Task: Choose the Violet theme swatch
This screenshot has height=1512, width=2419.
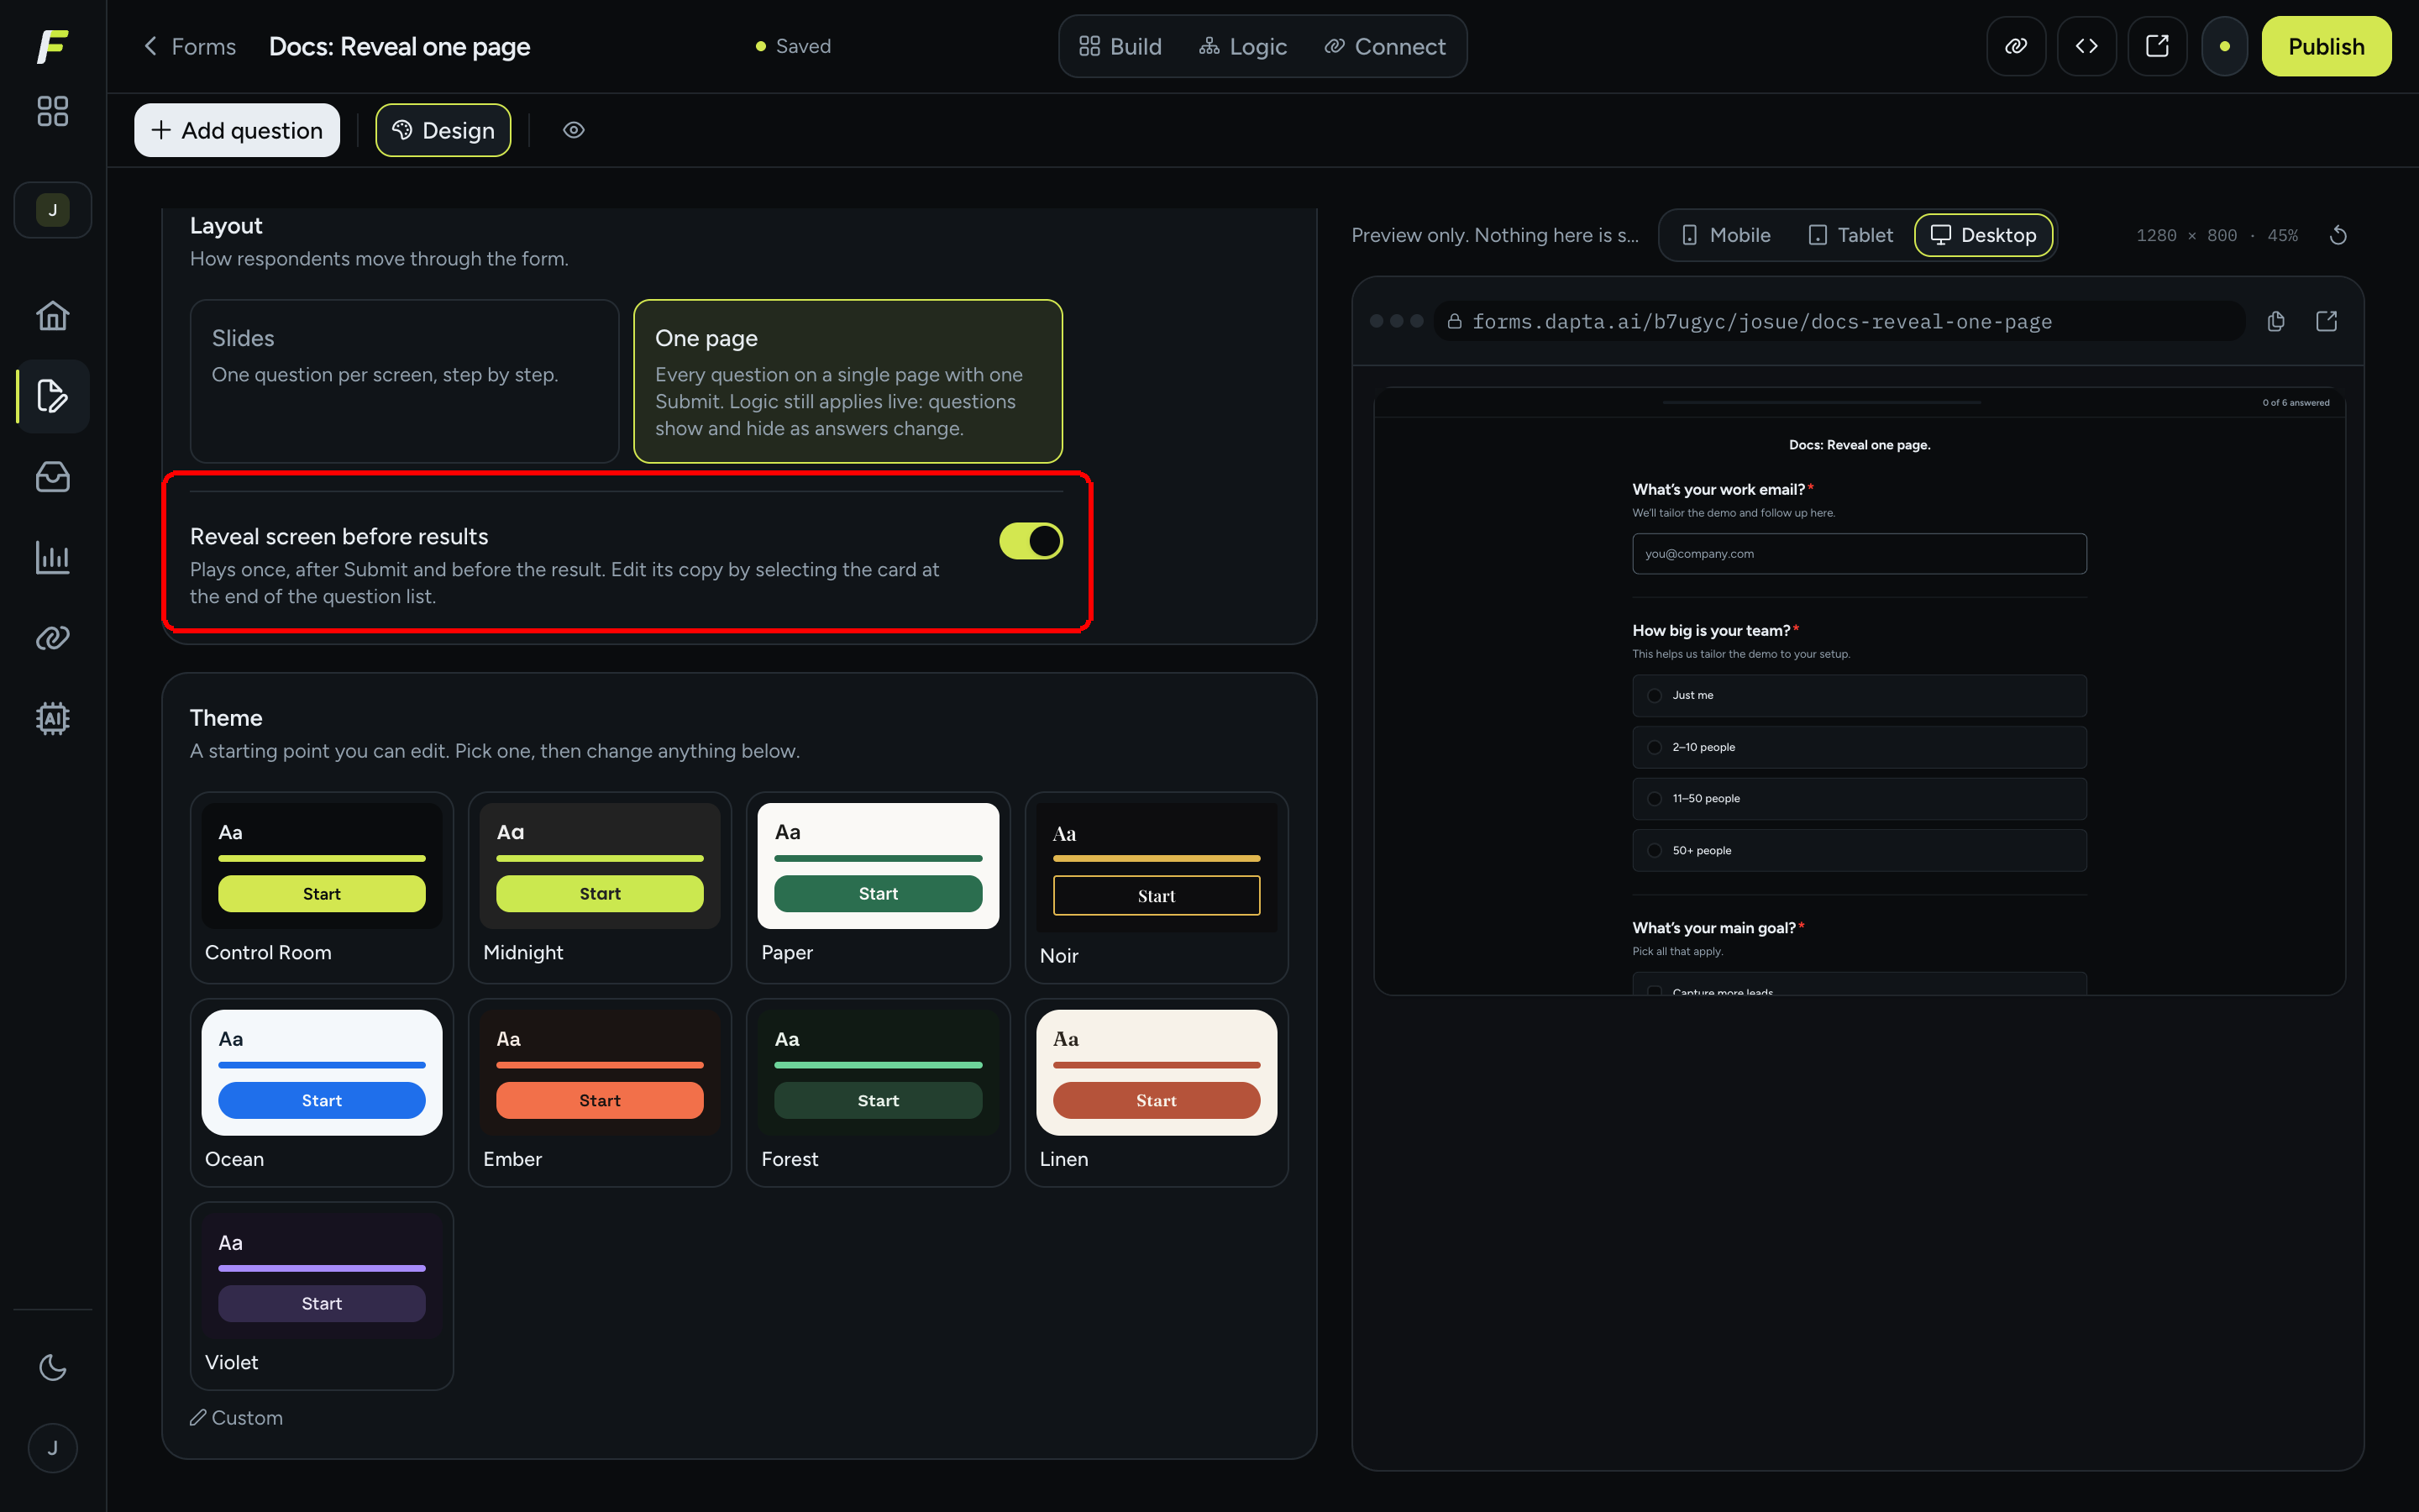Action: (x=322, y=1296)
